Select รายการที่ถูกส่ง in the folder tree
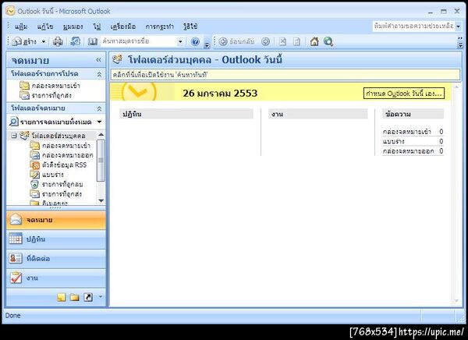The width and height of the screenshot is (468, 340). pyautogui.click(x=56, y=194)
